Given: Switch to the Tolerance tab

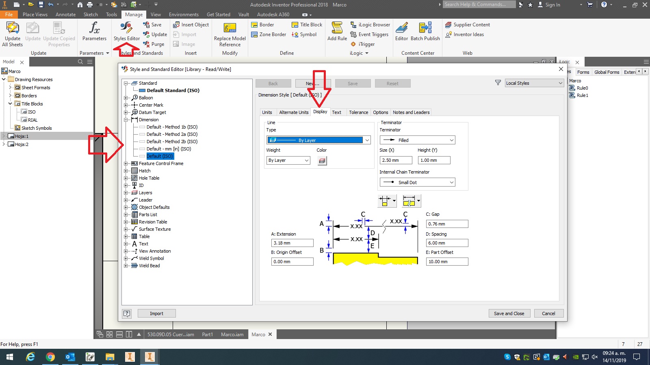Looking at the screenshot, I should point(358,112).
